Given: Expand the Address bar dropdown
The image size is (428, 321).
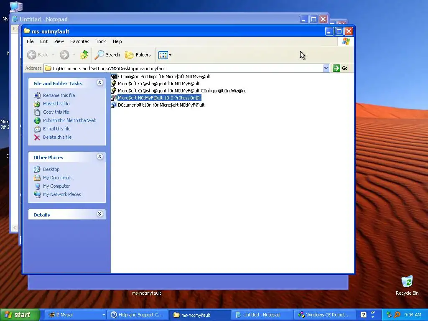Looking at the screenshot, I should click(x=326, y=68).
